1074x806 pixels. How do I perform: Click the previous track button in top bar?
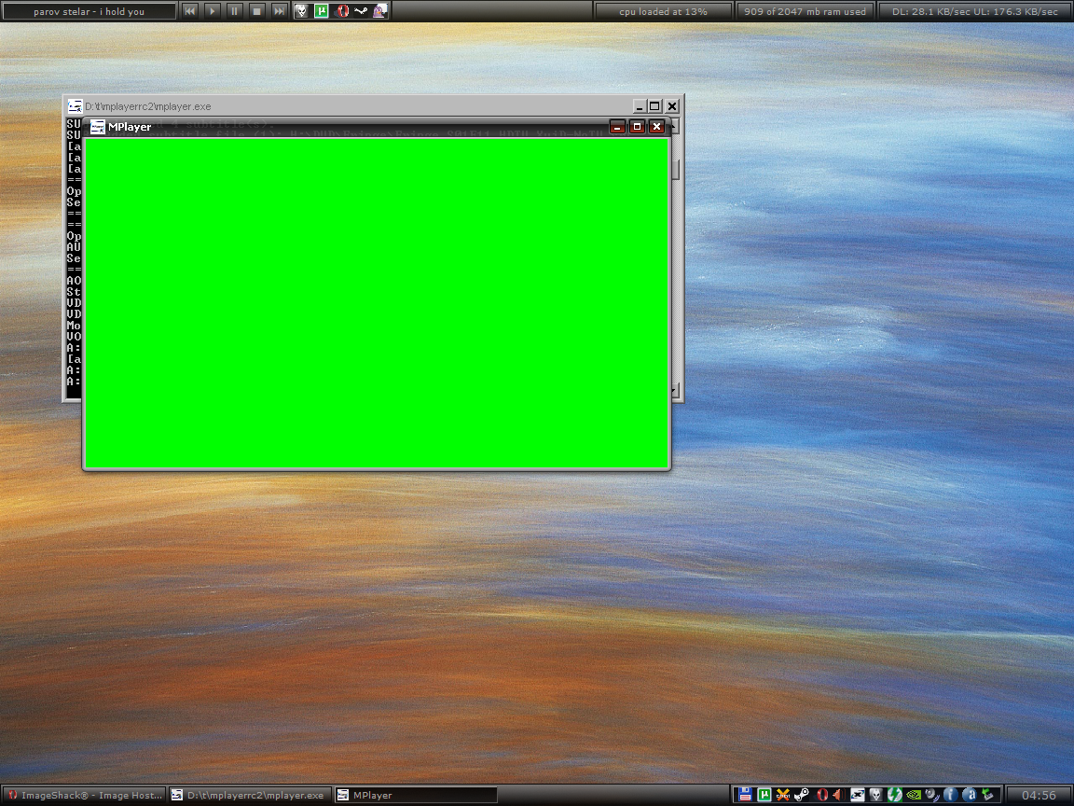click(189, 11)
